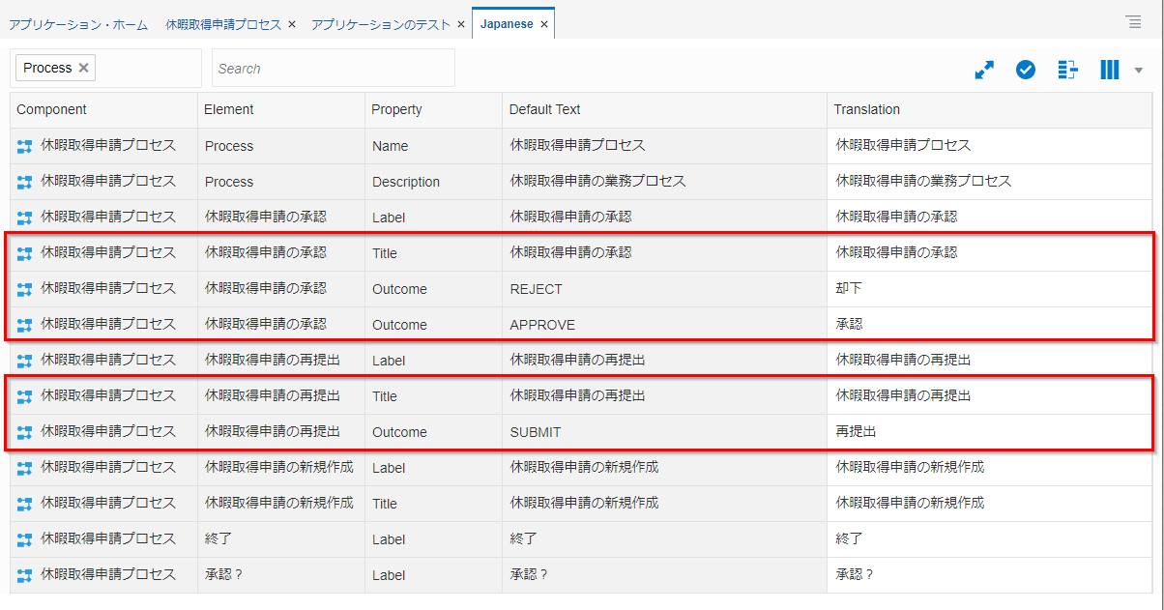The height and width of the screenshot is (610, 1164).
Task: Click the process icon in the REJECT row
Action: coord(25,289)
